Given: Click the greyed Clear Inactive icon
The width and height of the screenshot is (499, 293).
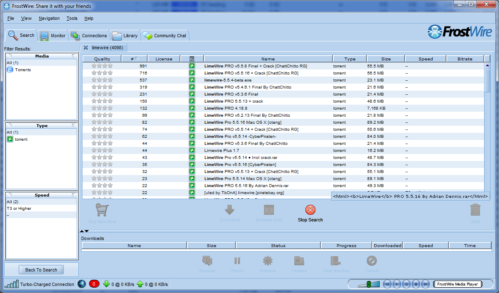Looking at the screenshot, I should click(x=336, y=261).
